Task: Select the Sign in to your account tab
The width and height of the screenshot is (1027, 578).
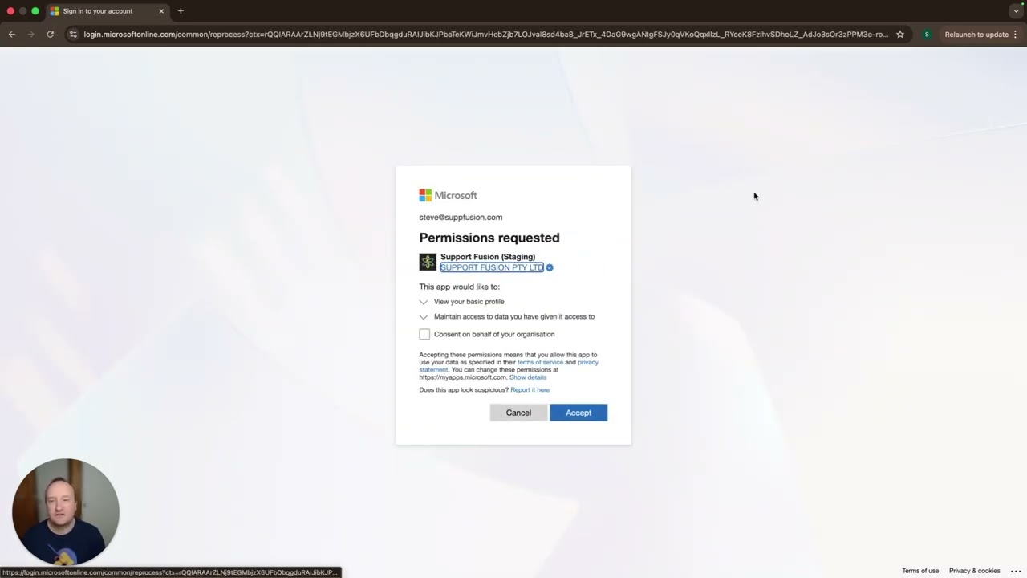Action: point(106,11)
